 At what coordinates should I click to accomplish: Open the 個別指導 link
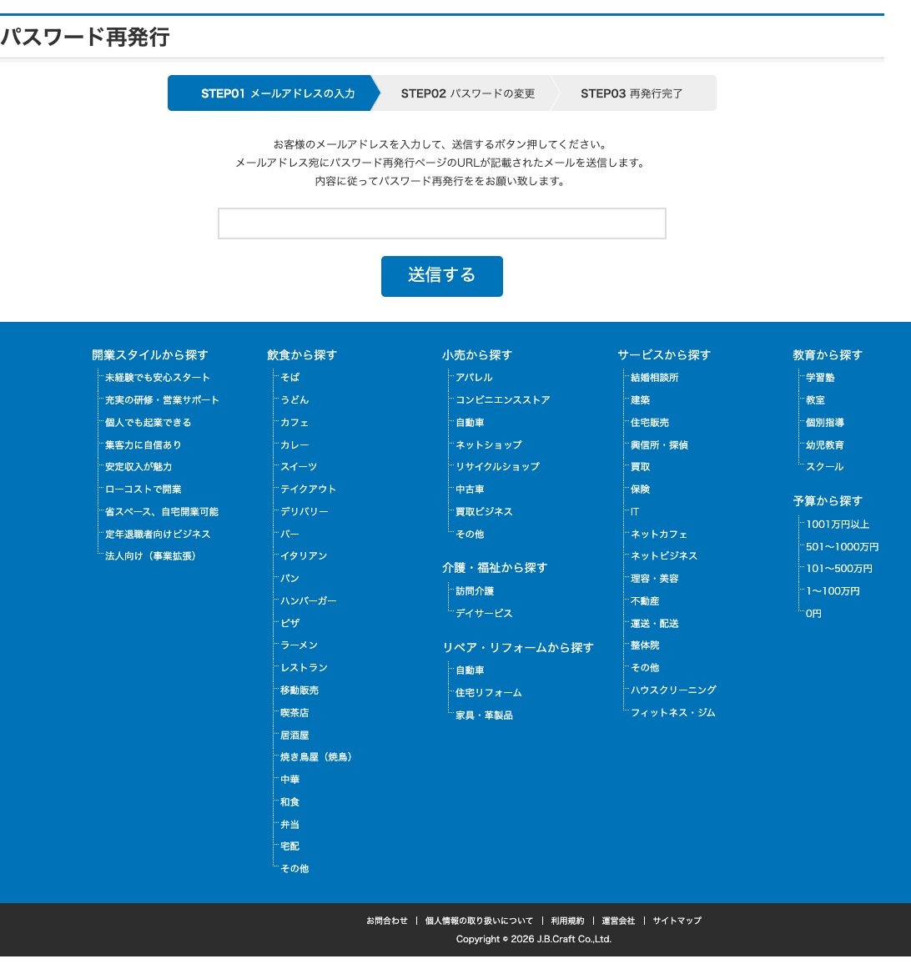tap(825, 422)
